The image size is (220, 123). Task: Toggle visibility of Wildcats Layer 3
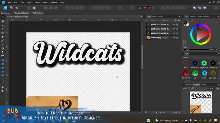pyautogui.click(x=177, y=33)
